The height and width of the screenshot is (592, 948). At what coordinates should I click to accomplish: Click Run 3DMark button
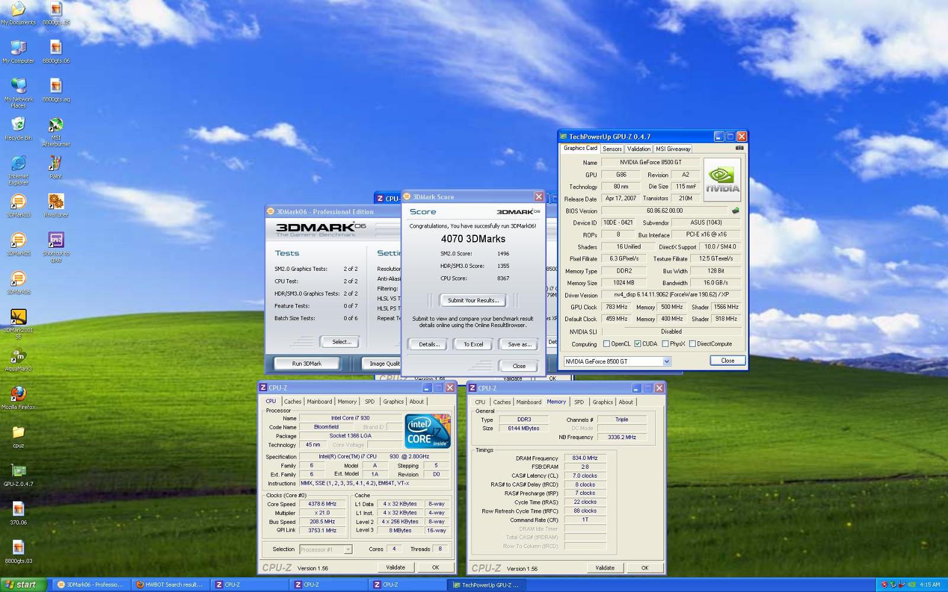tap(307, 364)
